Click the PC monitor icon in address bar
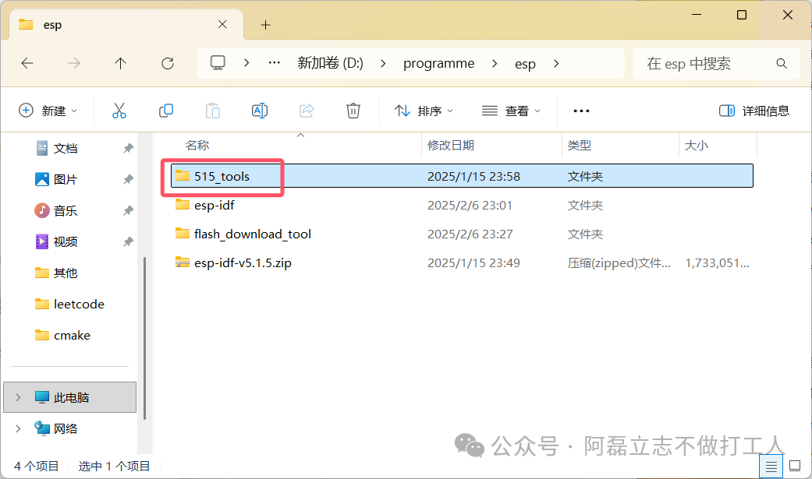 [218, 63]
